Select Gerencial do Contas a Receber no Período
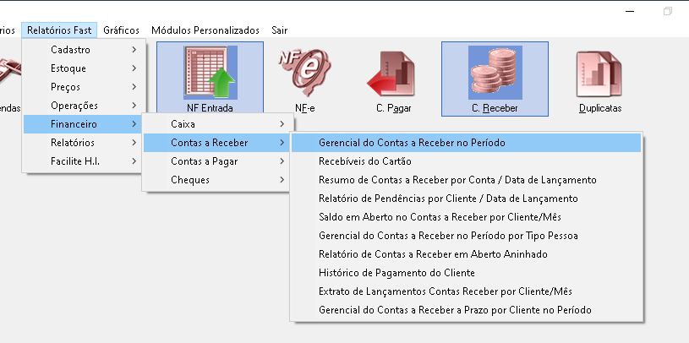Viewport: 689px width, 343px height. click(x=412, y=143)
